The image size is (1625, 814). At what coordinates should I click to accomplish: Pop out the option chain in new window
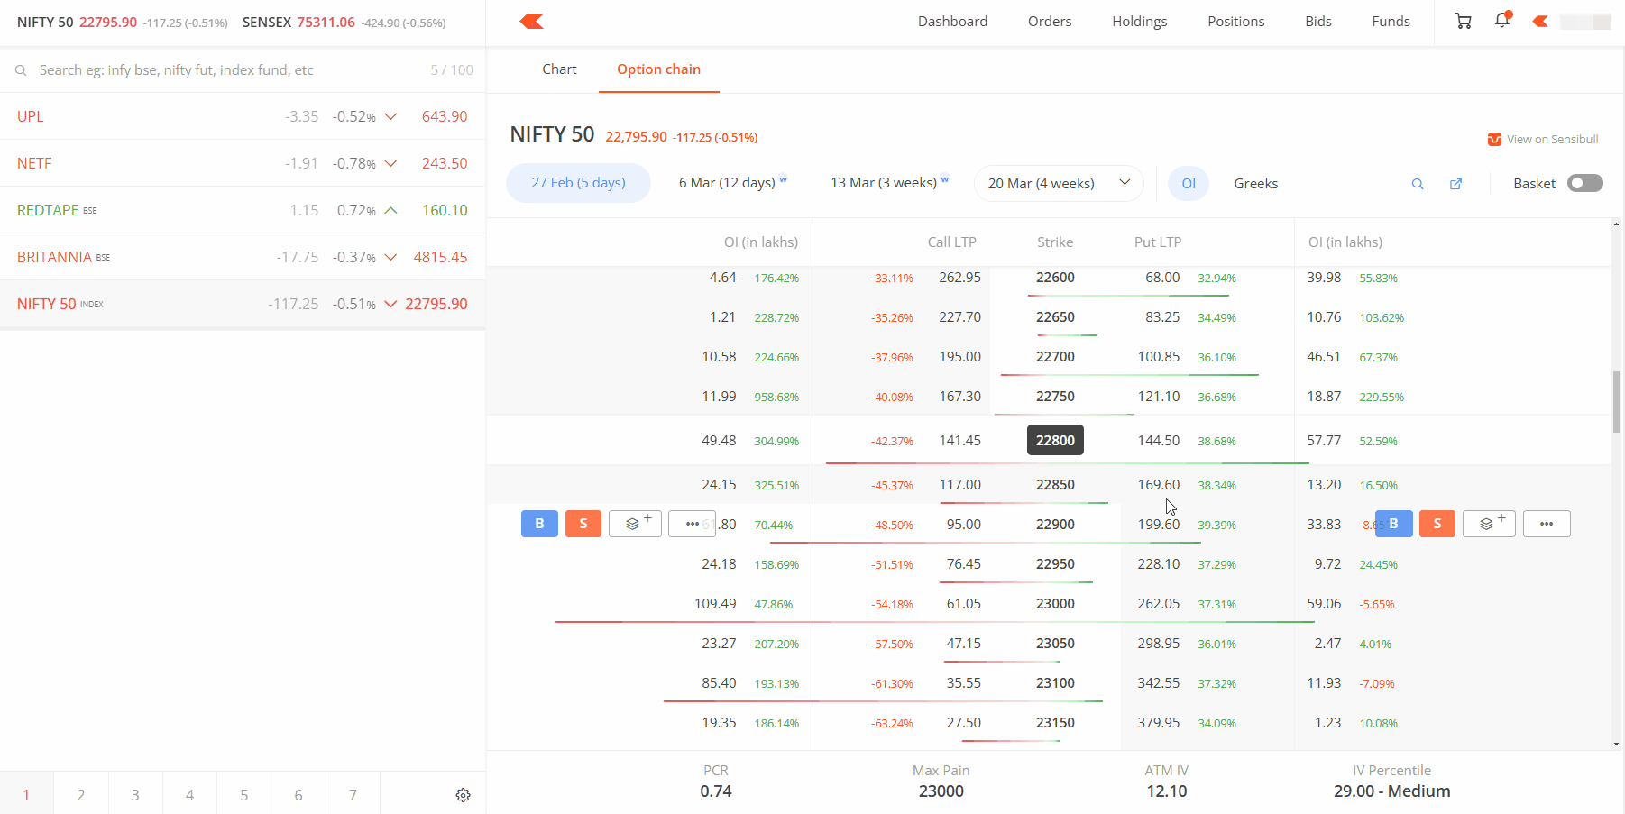1455,184
